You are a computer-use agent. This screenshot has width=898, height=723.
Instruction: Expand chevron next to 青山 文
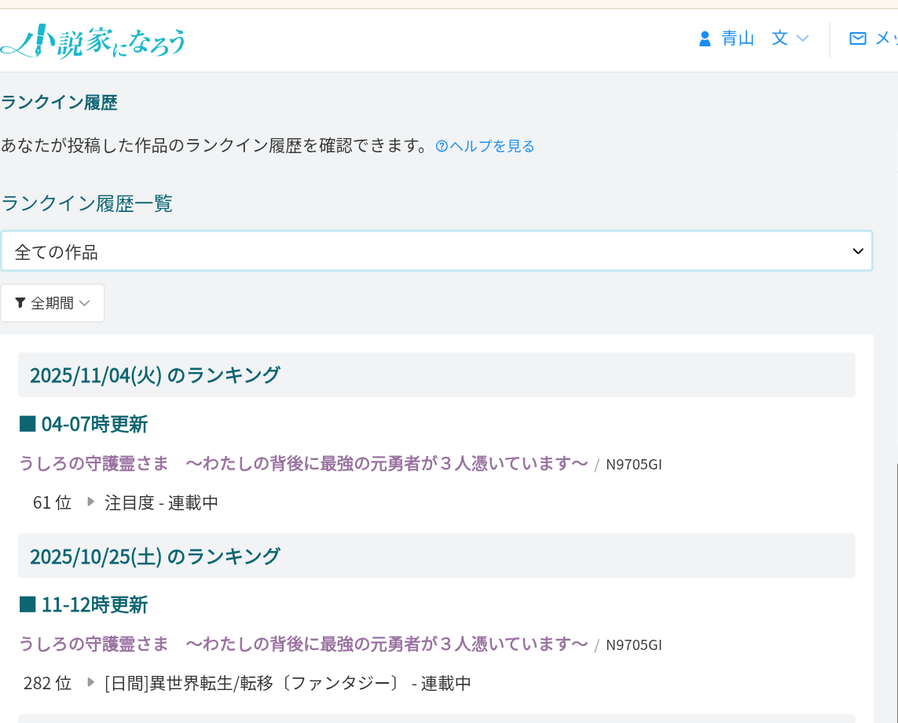pyautogui.click(x=802, y=38)
